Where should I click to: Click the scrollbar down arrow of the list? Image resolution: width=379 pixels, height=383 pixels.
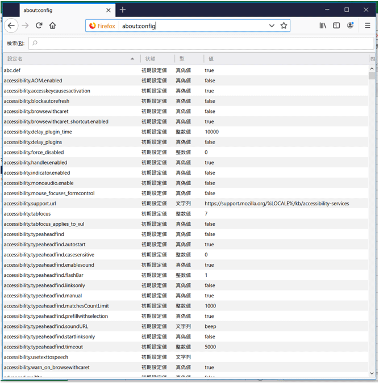(x=372, y=373)
